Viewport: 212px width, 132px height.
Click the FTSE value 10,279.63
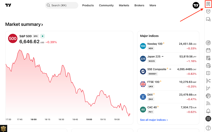tap(186, 82)
